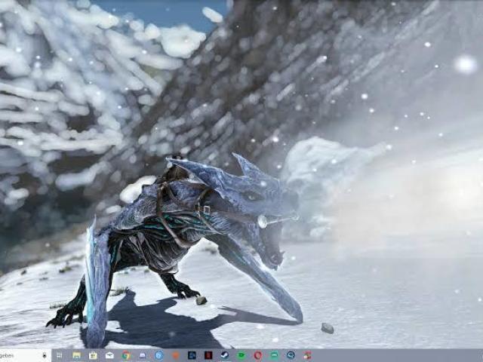Open the green Spotify-like icon

tap(241, 355)
